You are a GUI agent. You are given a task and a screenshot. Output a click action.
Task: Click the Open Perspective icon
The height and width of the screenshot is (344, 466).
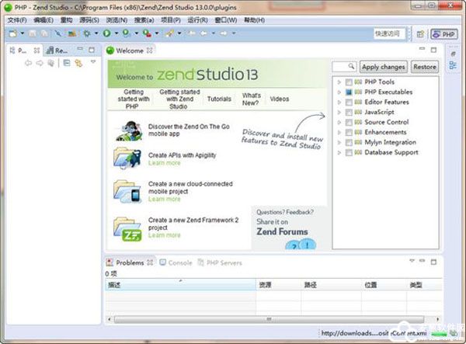(420, 34)
